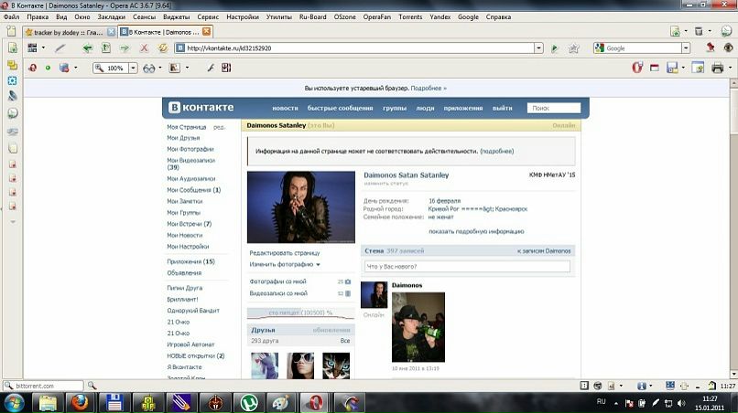
Task: Toggle author mode with glasses icon
Action: pyautogui.click(x=150, y=68)
